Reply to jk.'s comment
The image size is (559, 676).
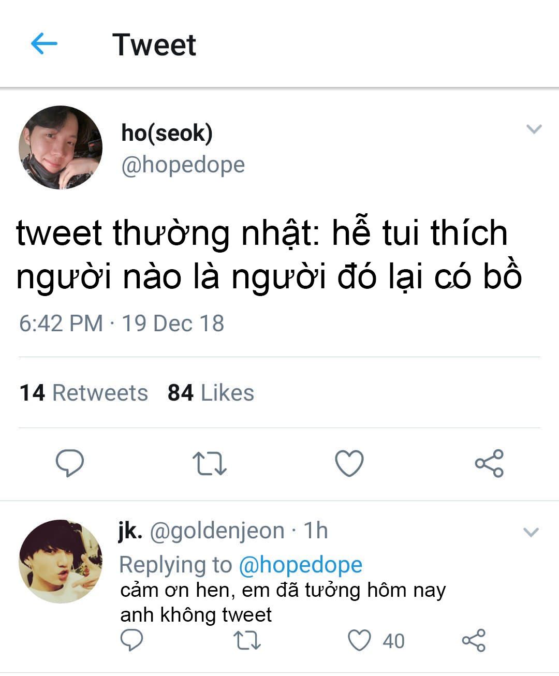[x=131, y=641]
